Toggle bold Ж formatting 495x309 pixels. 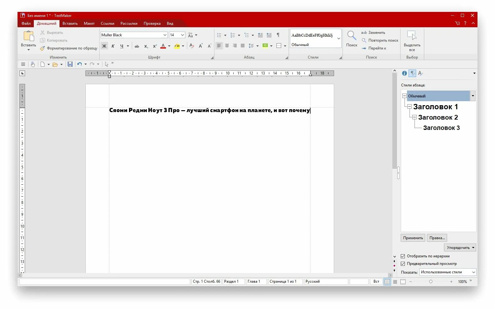pos(104,46)
